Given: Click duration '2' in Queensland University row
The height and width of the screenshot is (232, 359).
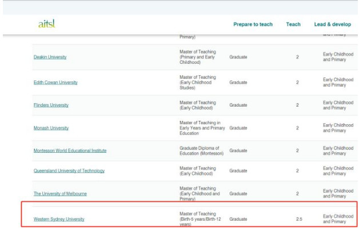Looking at the screenshot, I should [297, 171].
